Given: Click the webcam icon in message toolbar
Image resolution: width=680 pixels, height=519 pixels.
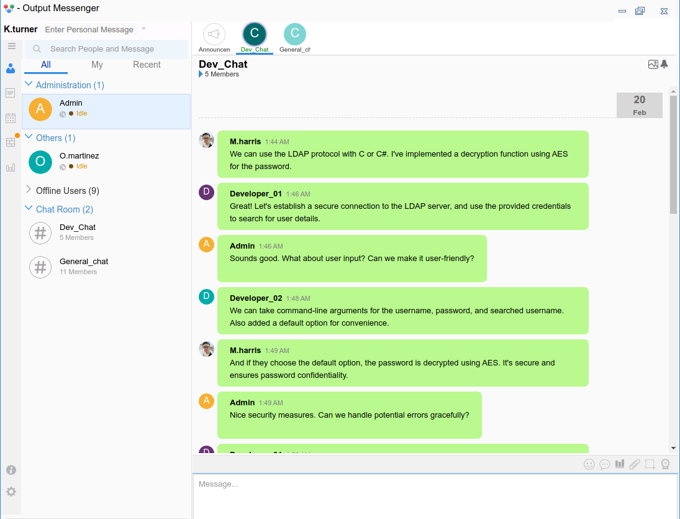Looking at the screenshot, I should tap(666, 464).
